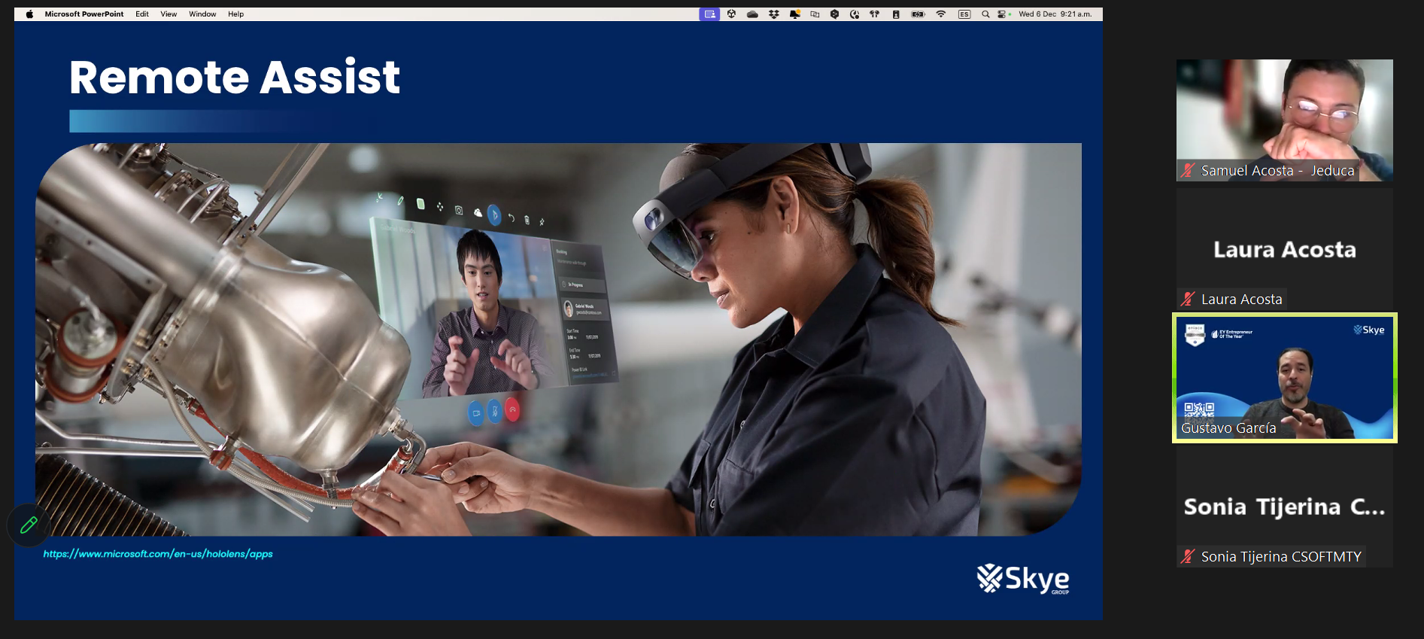
Task: Open the Window menu
Action: click(202, 14)
